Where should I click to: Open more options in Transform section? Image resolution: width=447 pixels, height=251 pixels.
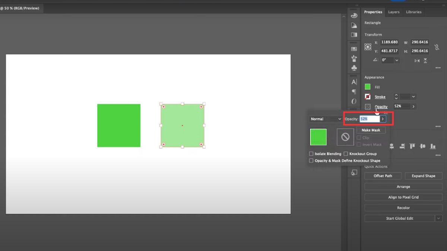[438, 68]
